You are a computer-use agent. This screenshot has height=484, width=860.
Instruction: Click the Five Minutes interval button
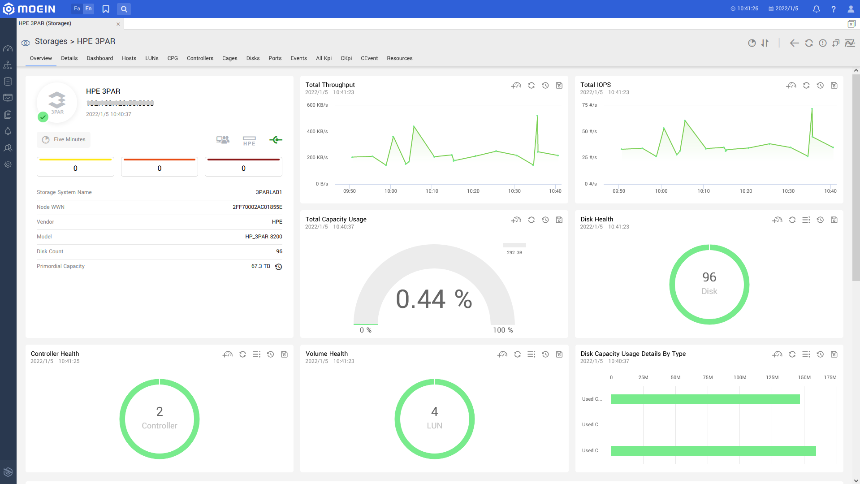tap(64, 140)
